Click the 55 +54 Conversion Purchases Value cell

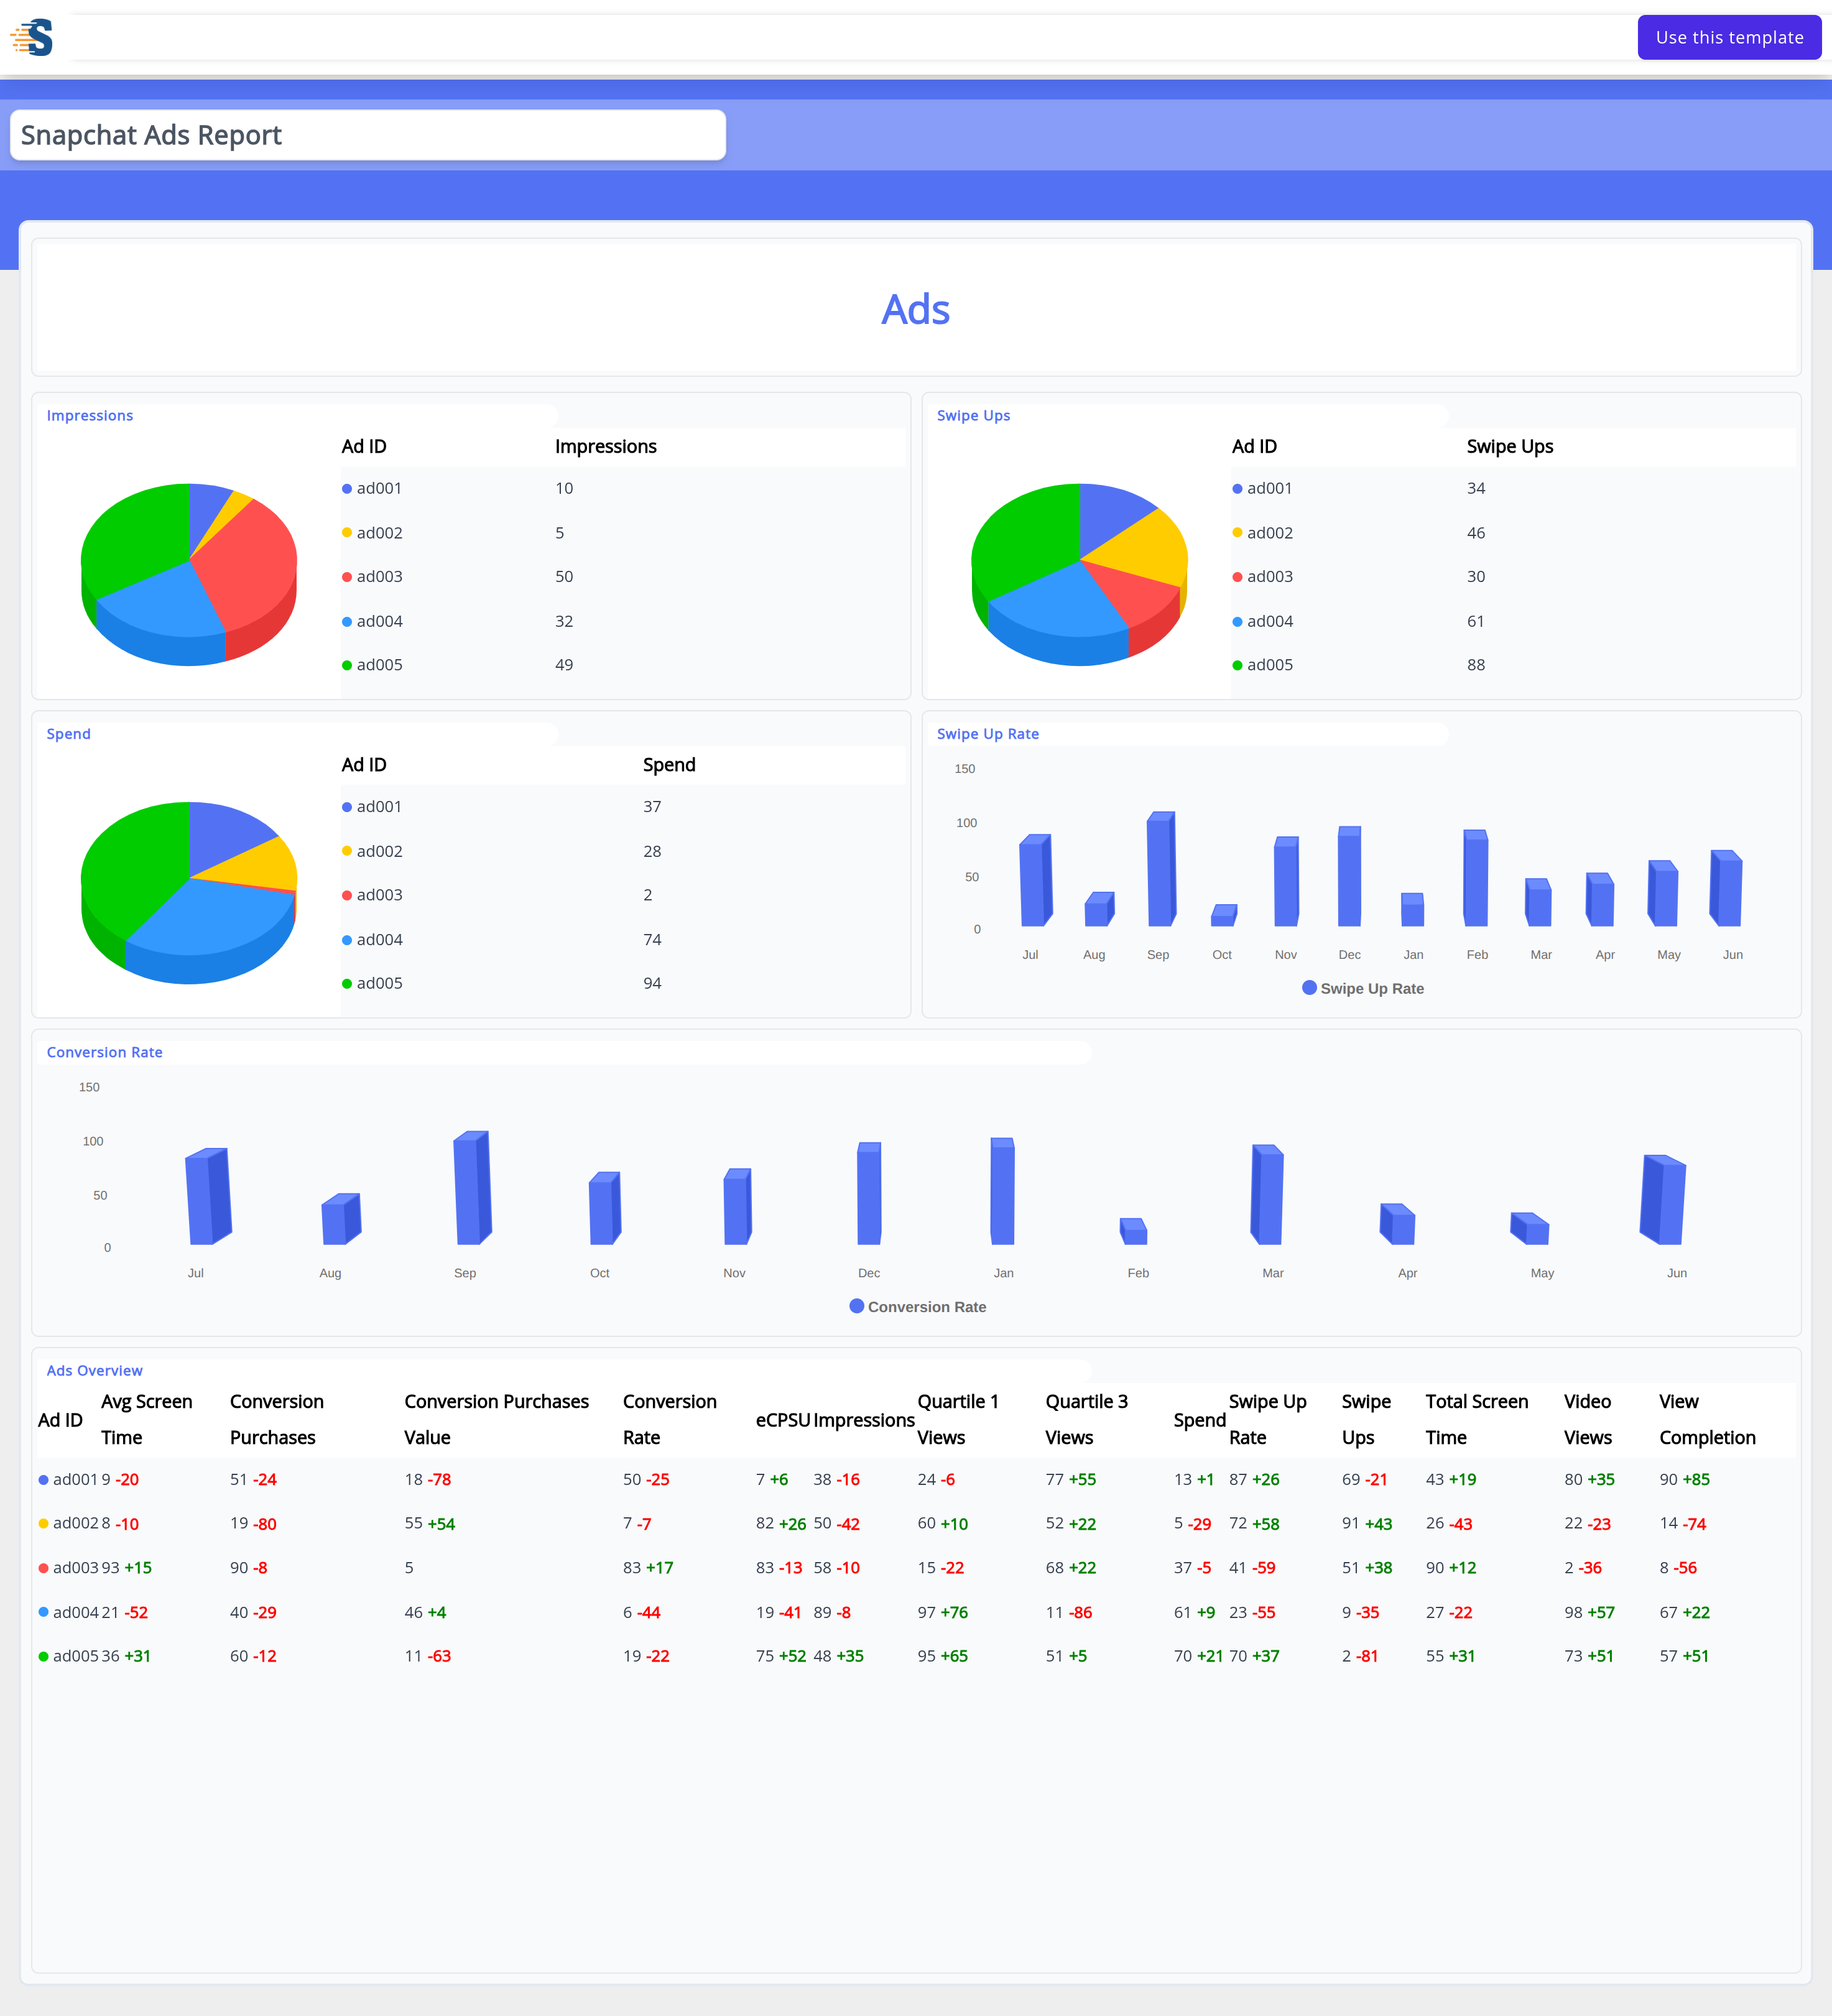pyautogui.click(x=430, y=1524)
